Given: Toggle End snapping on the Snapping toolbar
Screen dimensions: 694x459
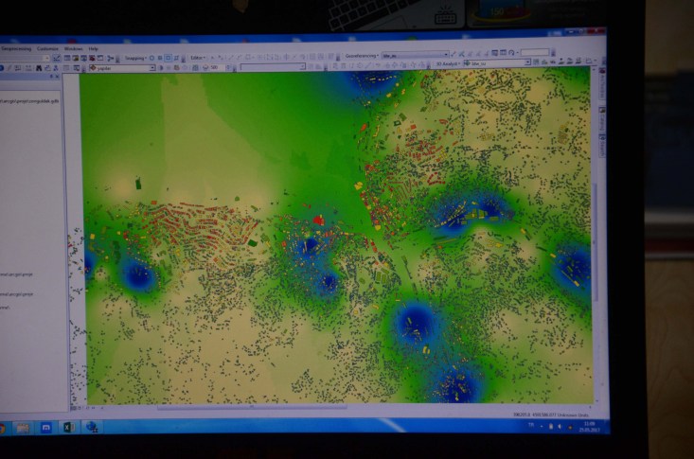Looking at the screenshot, I should [x=159, y=58].
